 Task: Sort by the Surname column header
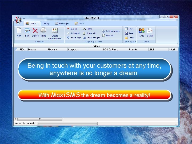tap(37, 50)
